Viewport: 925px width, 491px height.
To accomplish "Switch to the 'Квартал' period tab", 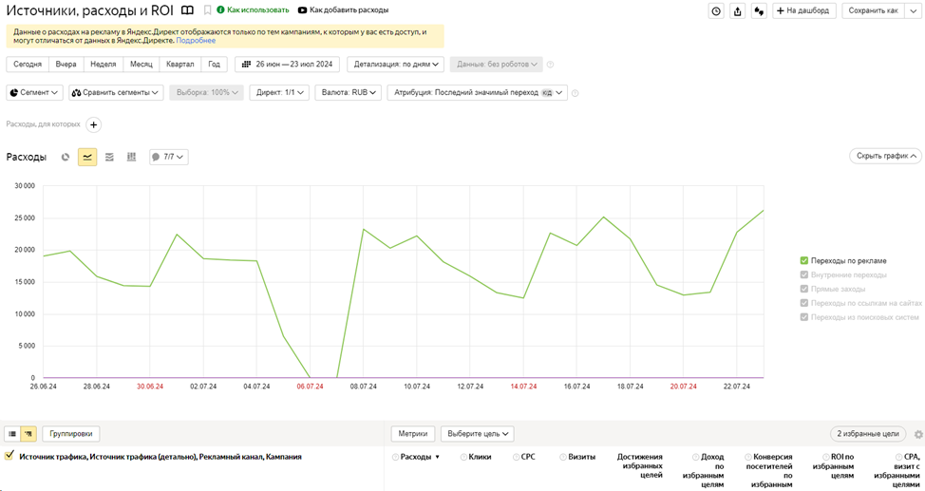I will click(179, 65).
